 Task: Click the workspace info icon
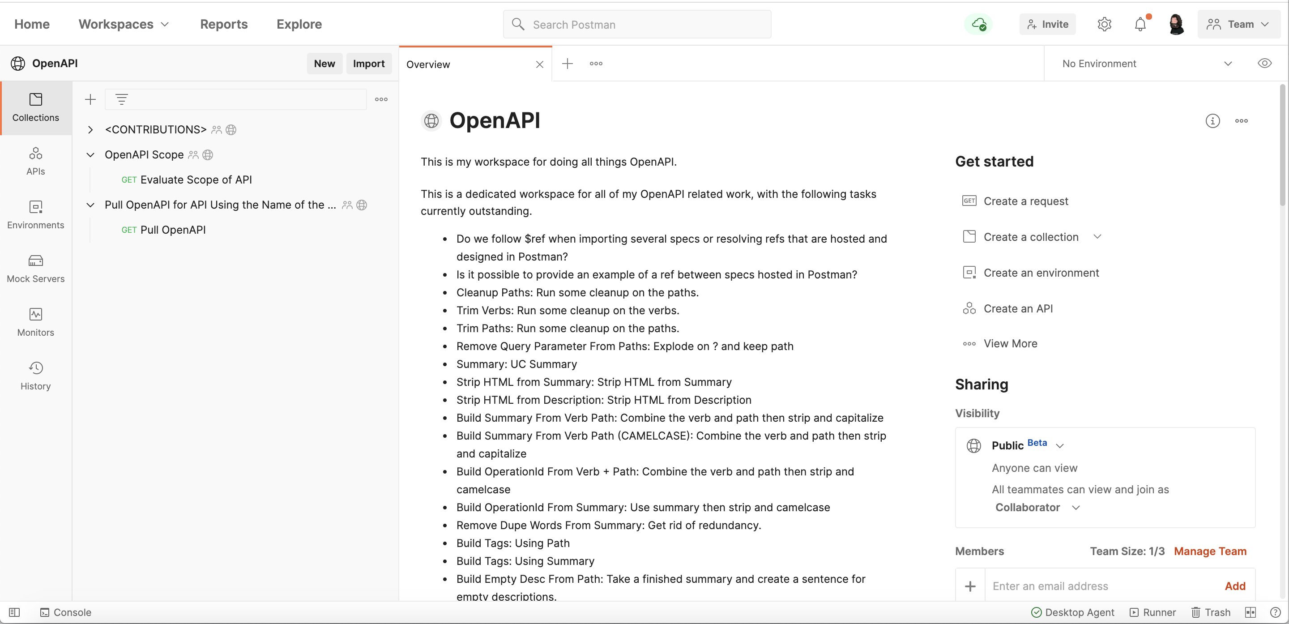pos(1212,120)
